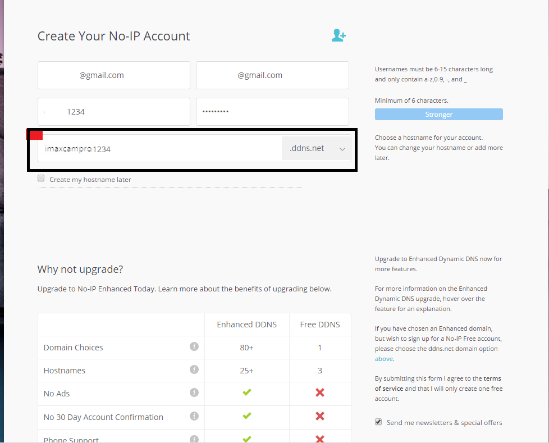Click info icon for No 30 Day Account Confirmation
This screenshot has width=549, height=443.
pyautogui.click(x=194, y=416)
